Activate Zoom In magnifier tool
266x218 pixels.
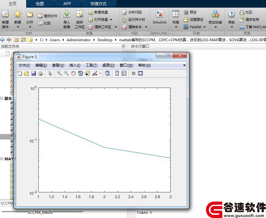59,73
